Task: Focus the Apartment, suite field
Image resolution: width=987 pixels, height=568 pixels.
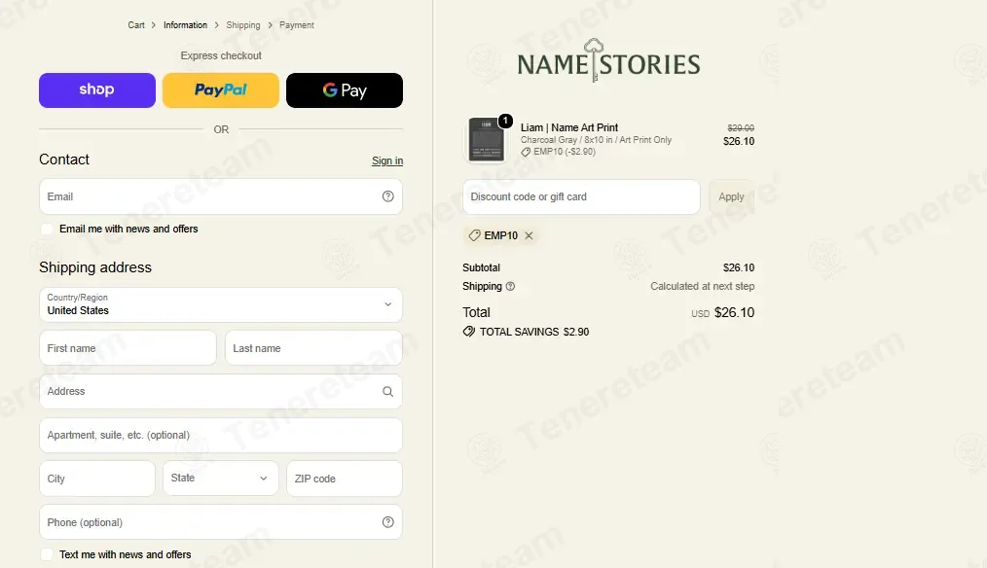Action: click(221, 435)
